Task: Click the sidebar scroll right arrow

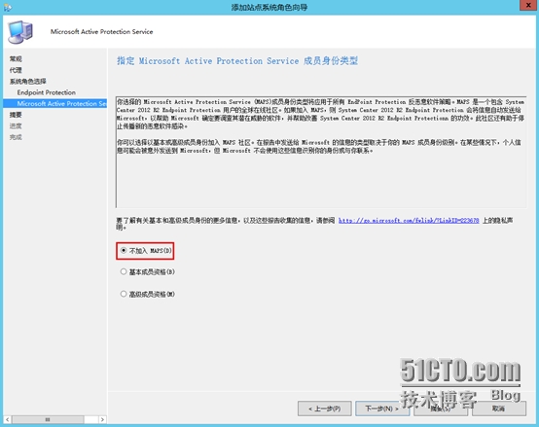Action: pos(102,419)
